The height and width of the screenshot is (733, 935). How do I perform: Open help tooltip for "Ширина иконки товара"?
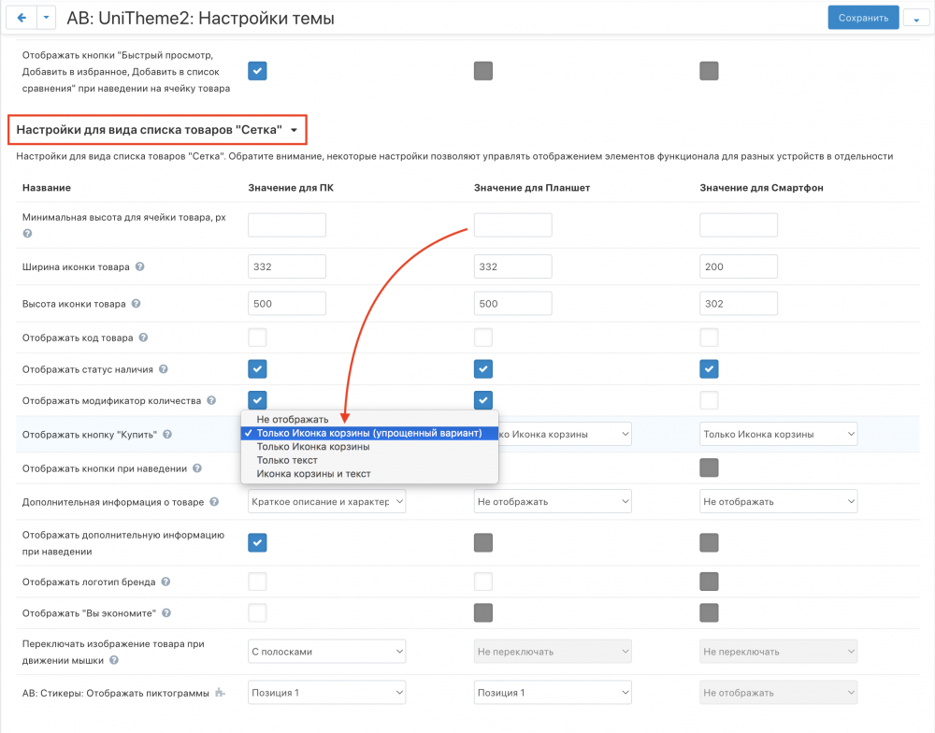pyautogui.click(x=139, y=267)
